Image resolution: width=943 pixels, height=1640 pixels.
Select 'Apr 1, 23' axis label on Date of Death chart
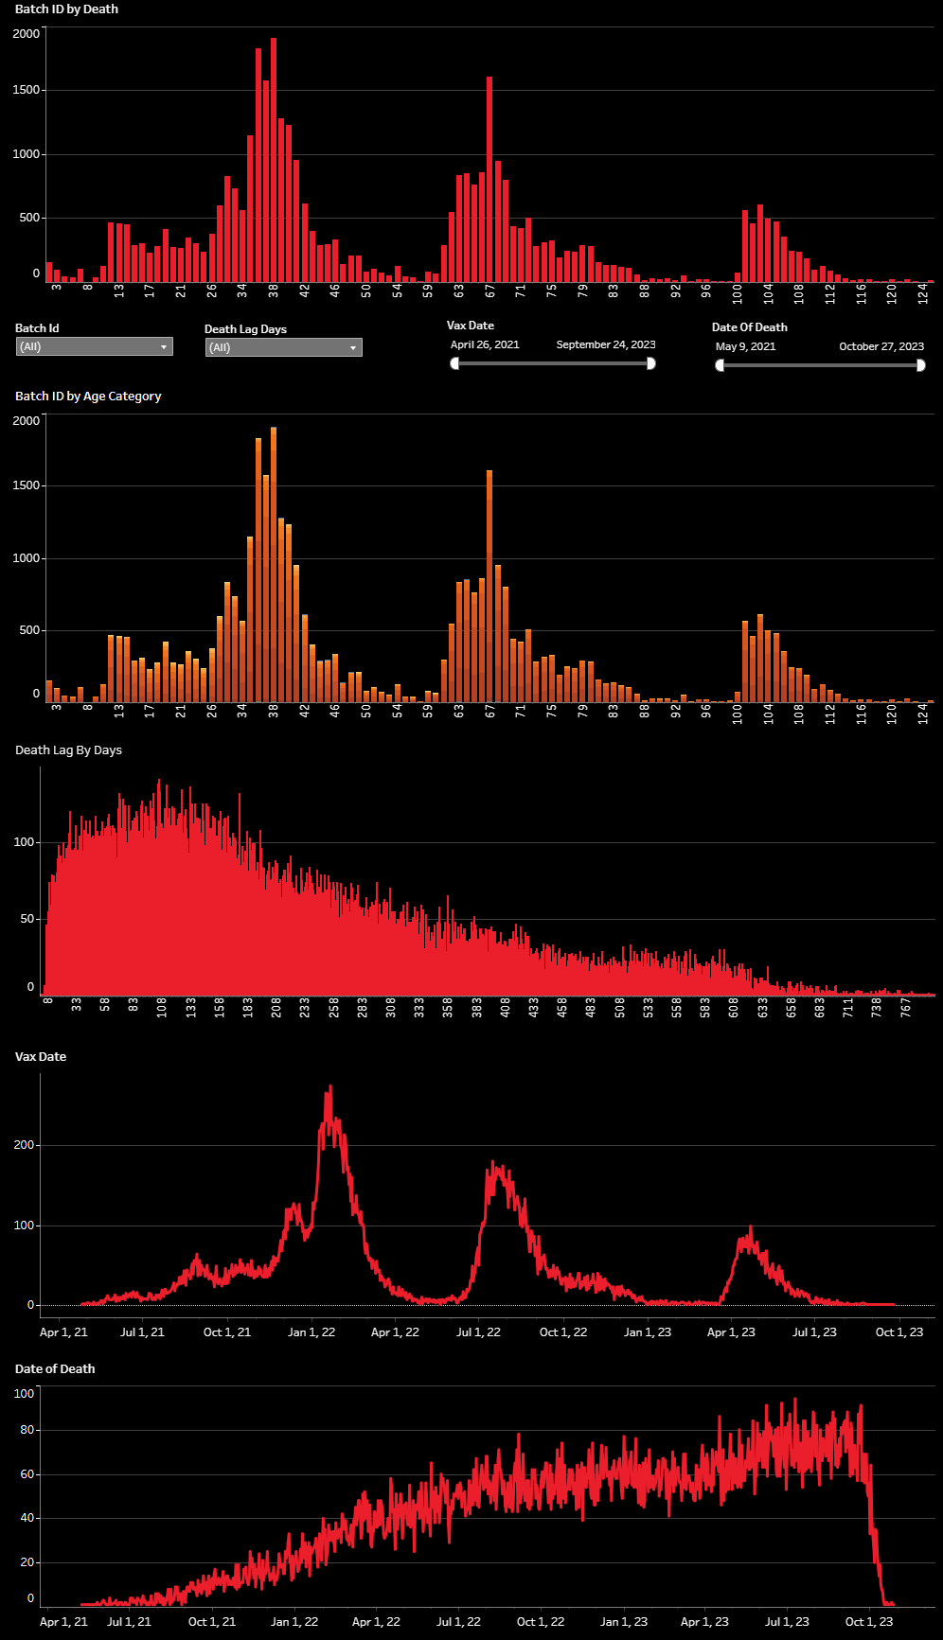tap(705, 1621)
